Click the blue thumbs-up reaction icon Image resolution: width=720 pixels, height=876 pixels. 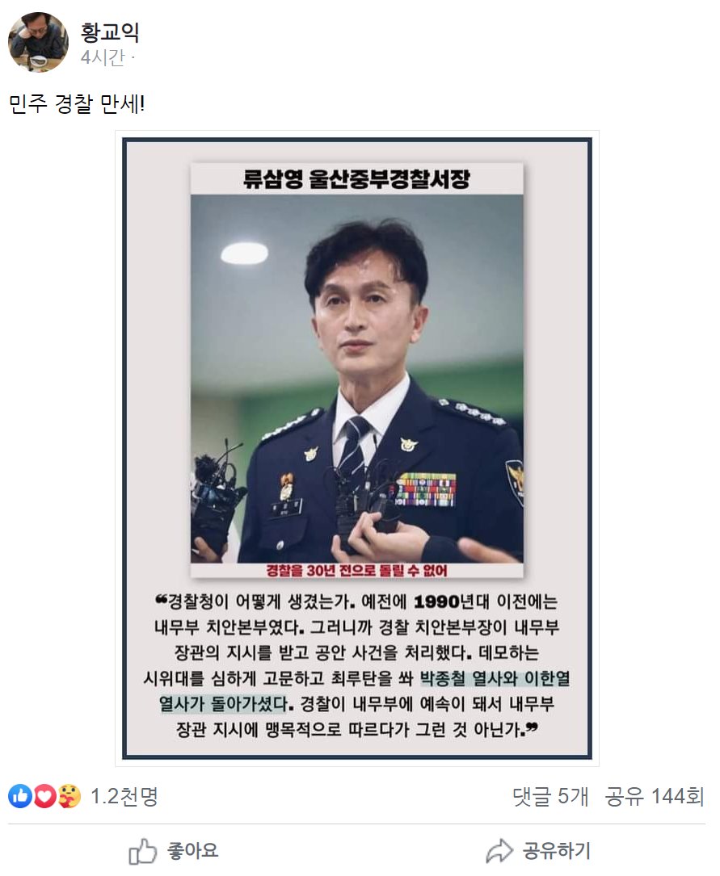click(x=20, y=796)
